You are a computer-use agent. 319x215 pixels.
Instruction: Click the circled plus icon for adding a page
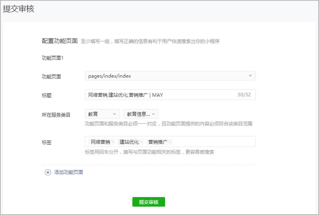[48, 172]
